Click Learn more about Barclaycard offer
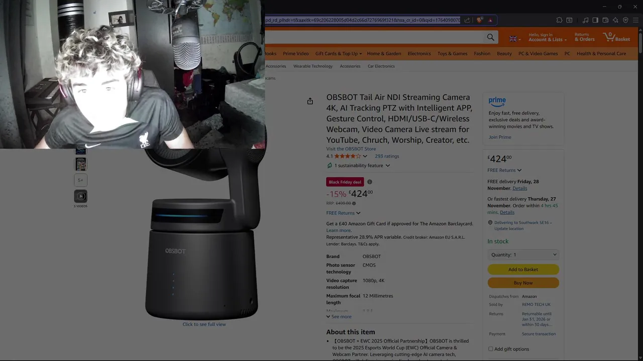Image resolution: width=643 pixels, height=361 pixels. click(339, 231)
